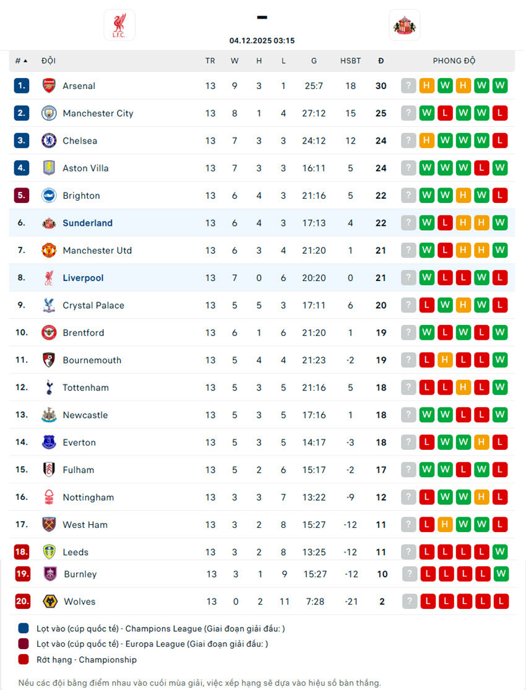Sort the table by the Đ points column
Viewport: 526px width, 690px height.
pos(381,60)
